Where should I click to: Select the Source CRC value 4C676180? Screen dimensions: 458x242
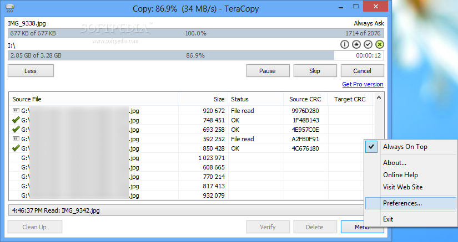click(305, 148)
